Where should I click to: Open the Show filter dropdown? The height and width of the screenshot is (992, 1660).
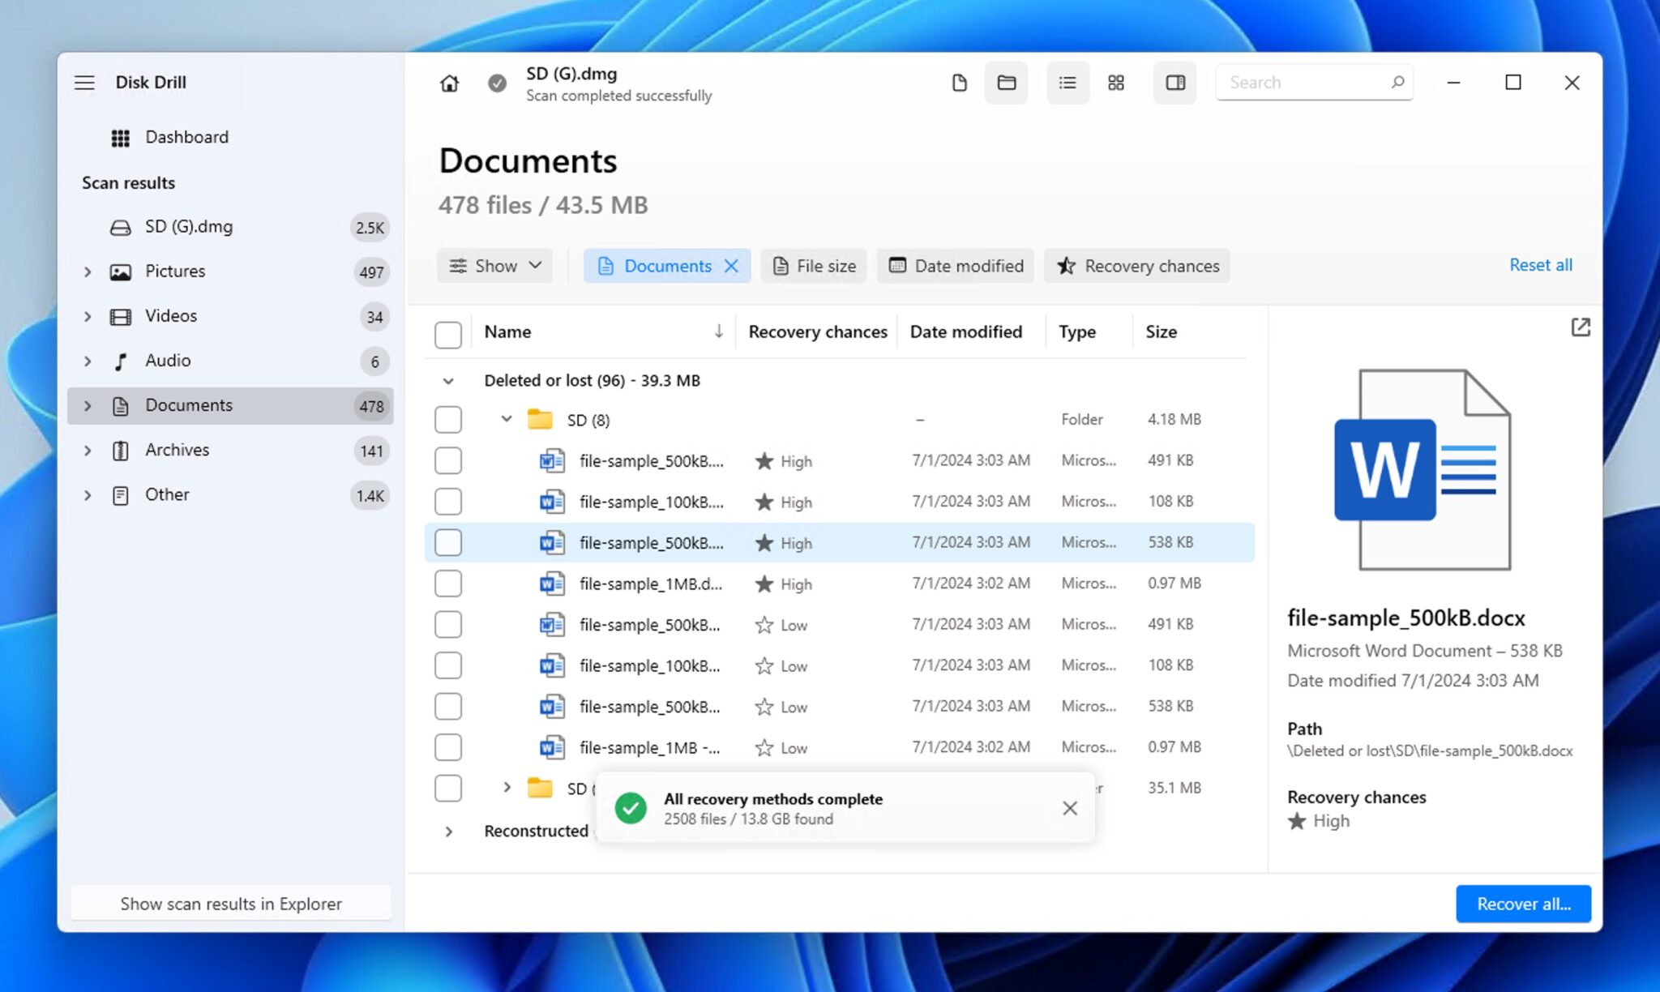[494, 266]
